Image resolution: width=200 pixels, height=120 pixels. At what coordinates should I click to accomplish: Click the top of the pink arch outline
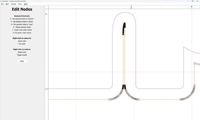[124, 12]
